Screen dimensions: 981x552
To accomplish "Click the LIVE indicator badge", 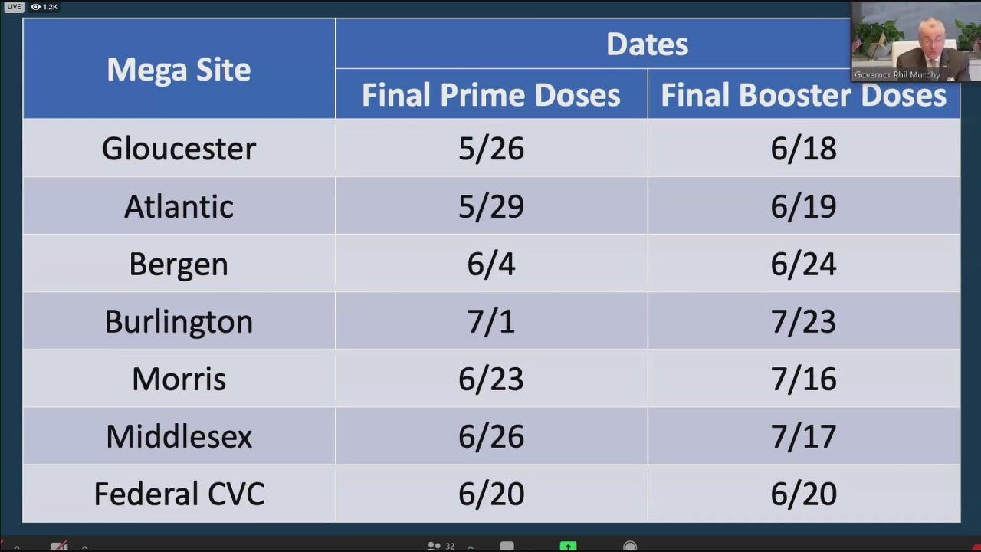I will (14, 7).
